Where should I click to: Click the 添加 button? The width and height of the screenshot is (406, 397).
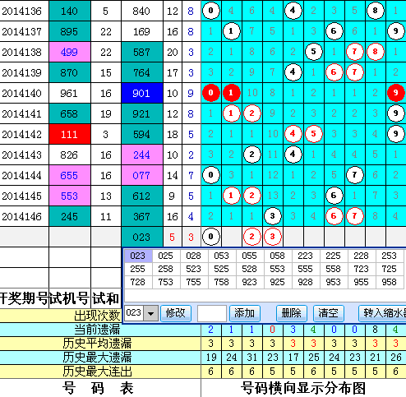tap(245, 313)
